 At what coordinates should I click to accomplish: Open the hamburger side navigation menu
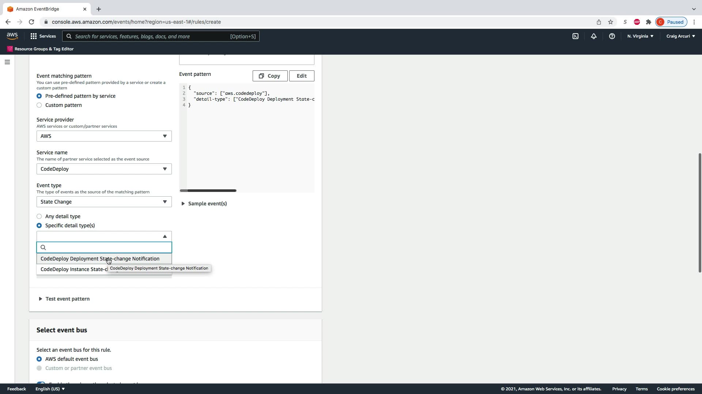point(7,62)
